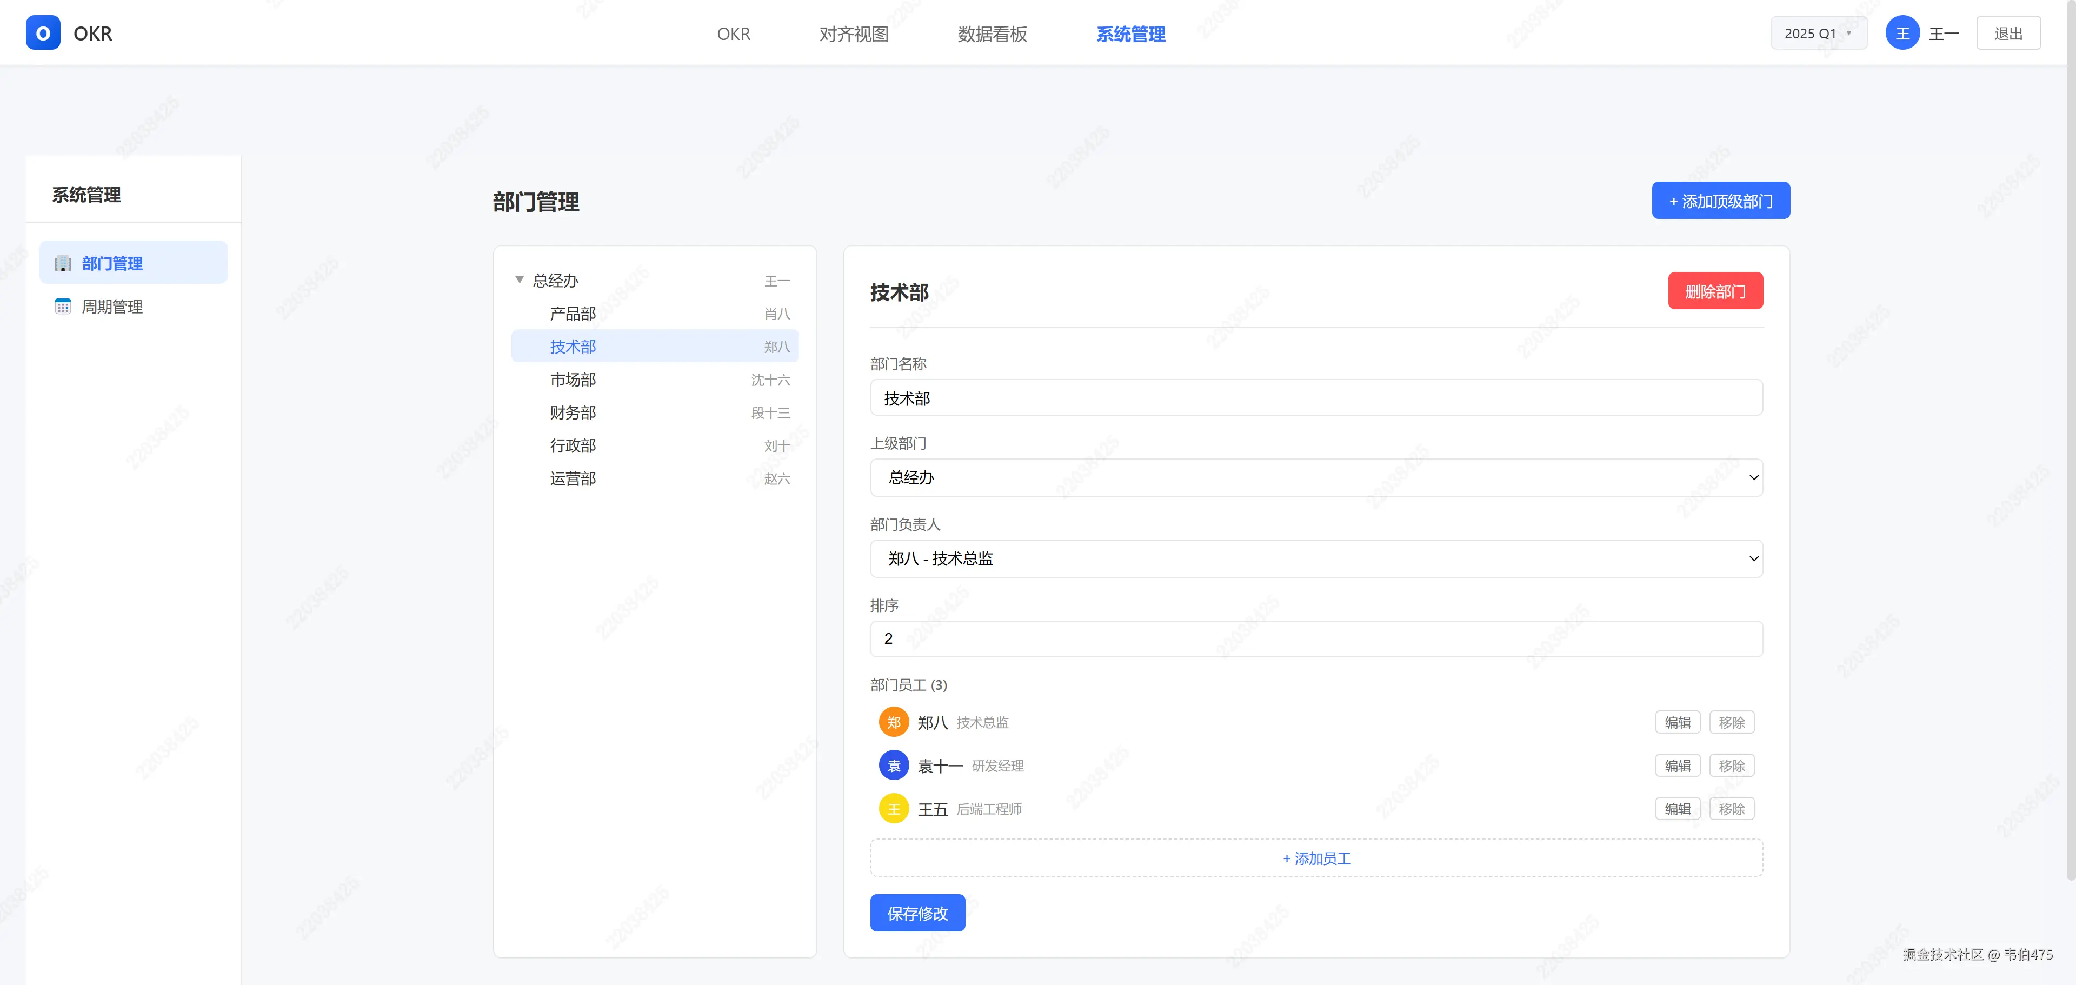The height and width of the screenshot is (985, 2076).
Task: Select 市场部 in the department tree
Action: click(573, 380)
